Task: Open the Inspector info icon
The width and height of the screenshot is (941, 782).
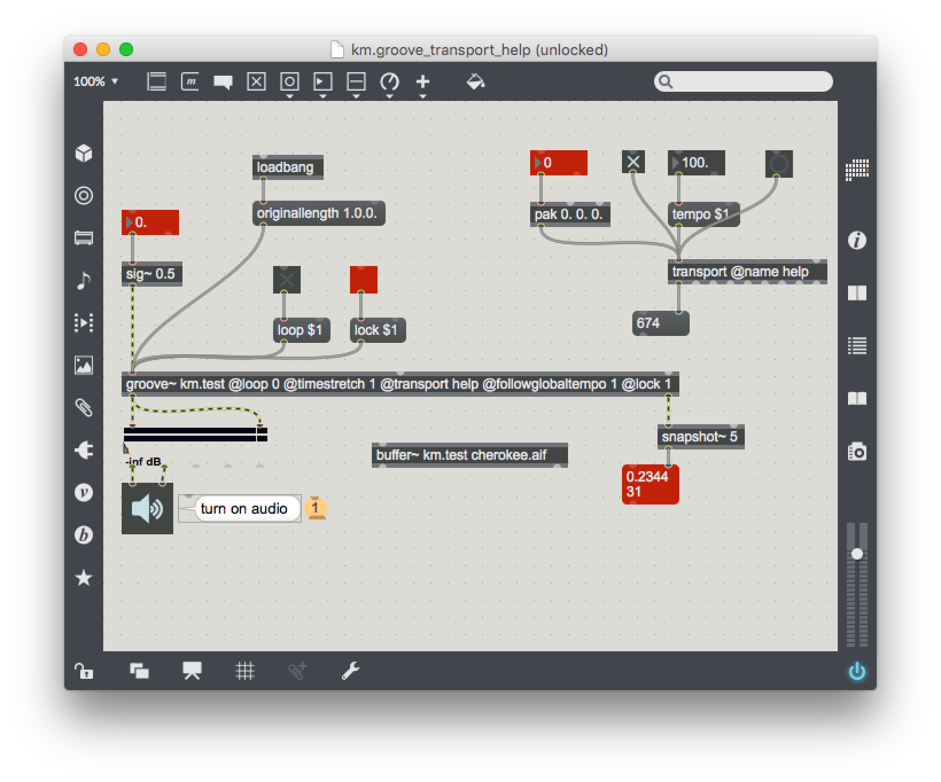Action: pos(857,240)
